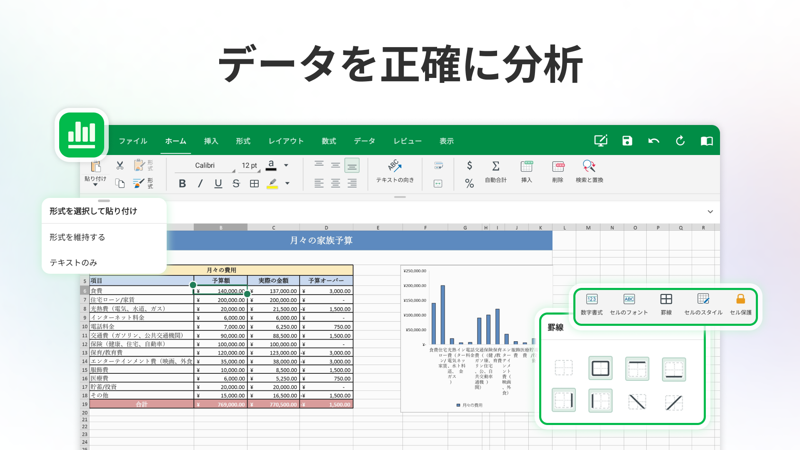Open セル保護 cell protection
Screen dimensions: 800x450
[x=741, y=305]
